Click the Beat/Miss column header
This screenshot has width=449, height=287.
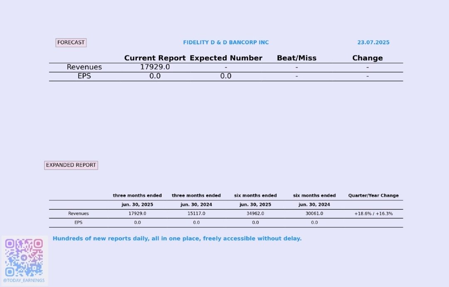[x=297, y=58]
